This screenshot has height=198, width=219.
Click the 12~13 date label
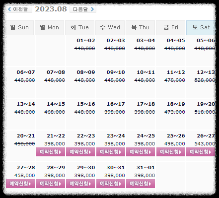point(206,72)
